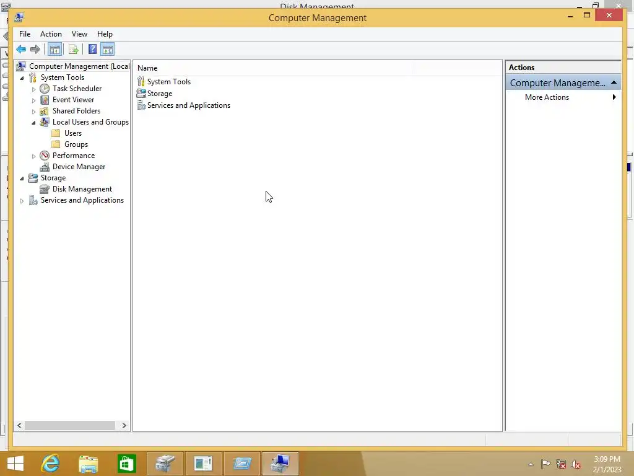Click the Task Scheduler clock icon
This screenshot has height=476, width=634.
[x=45, y=89]
